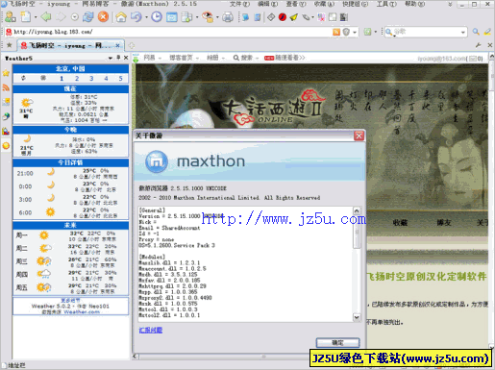495x370 pixels.
Task: Stop loading with the orange X icon
Action: point(103,16)
